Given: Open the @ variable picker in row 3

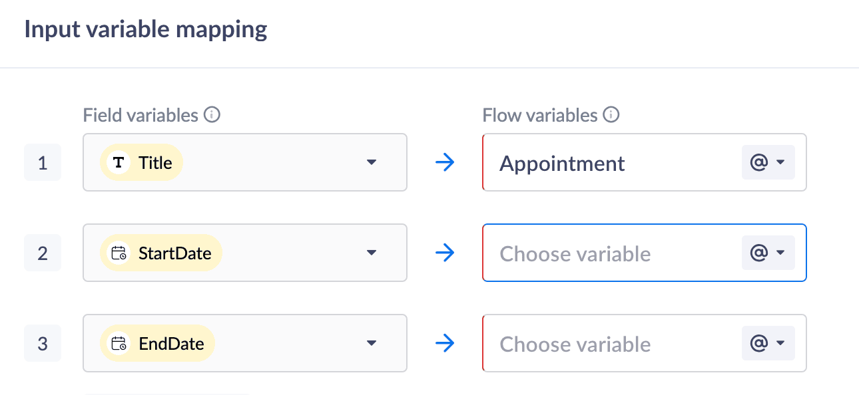Looking at the screenshot, I should tap(768, 344).
